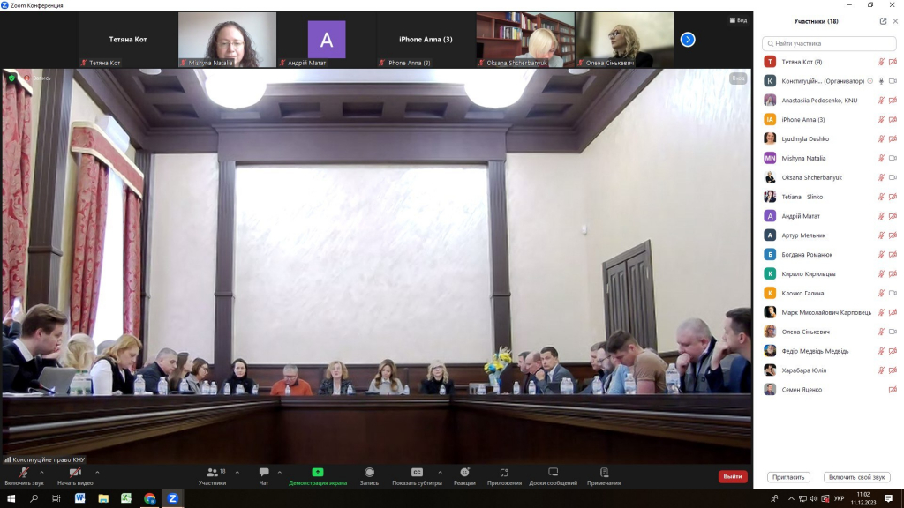Image resolution: width=904 pixels, height=508 pixels.
Task: Expand video options arrow next to Начать видео
Action: coord(97,473)
